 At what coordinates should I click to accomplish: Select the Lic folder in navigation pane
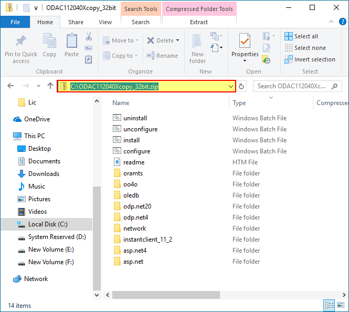point(27,102)
